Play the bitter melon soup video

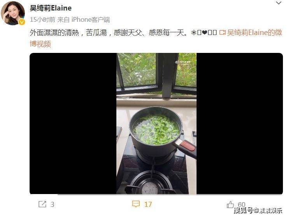(x=156, y=123)
